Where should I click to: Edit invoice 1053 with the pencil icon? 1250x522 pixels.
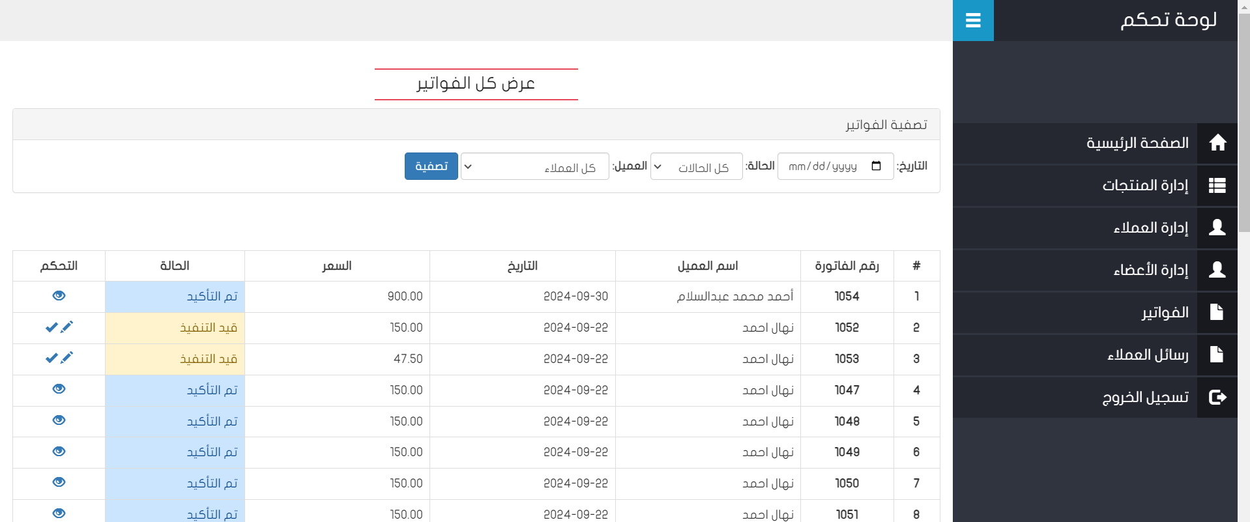click(66, 358)
